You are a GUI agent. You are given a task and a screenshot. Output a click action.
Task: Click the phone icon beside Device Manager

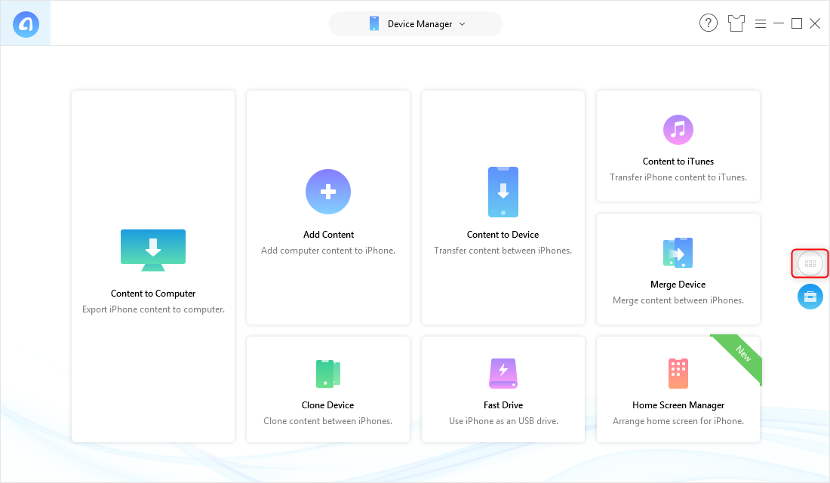click(x=374, y=24)
